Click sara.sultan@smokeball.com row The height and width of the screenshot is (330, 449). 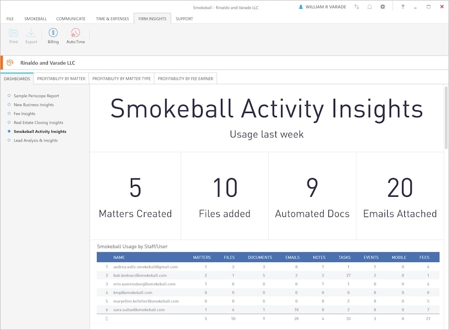point(268,310)
